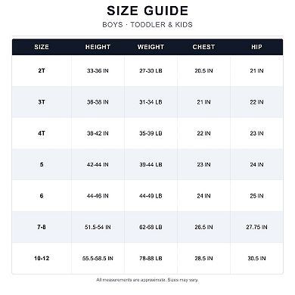The image size is (295, 295).
Task: Click the SIZE GUIDE title
Action: 147,11
